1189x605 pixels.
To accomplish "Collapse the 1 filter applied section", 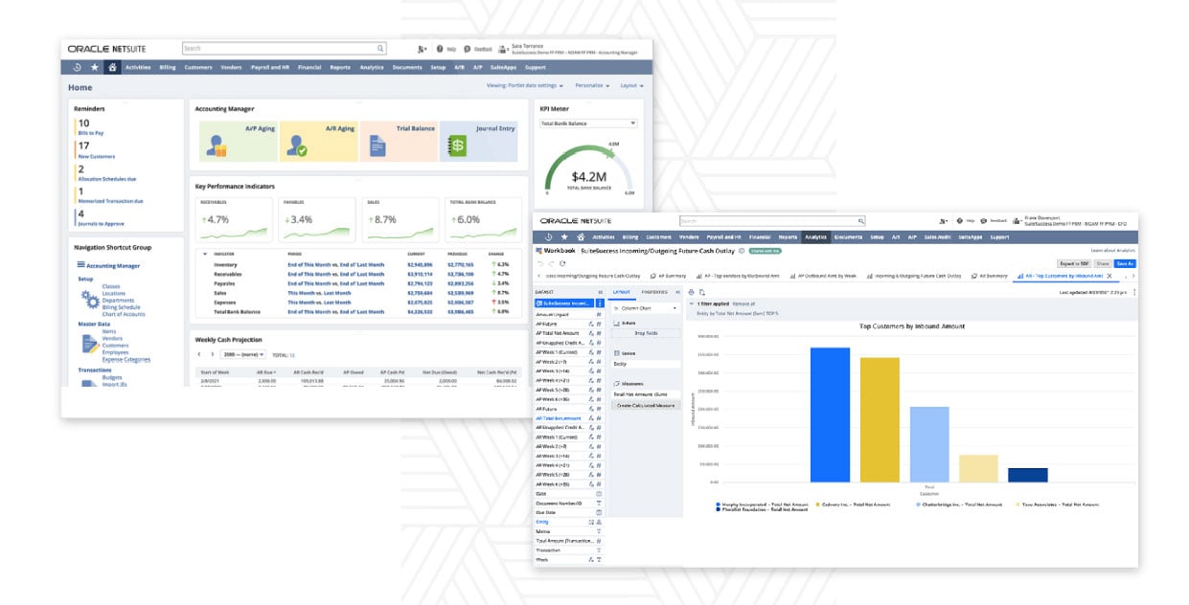I will [x=693, y=302].
